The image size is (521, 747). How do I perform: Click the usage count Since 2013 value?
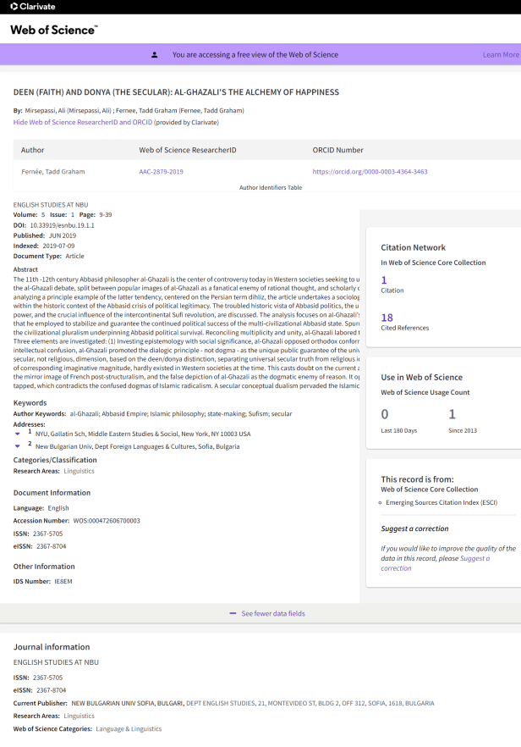pos(452,414)
